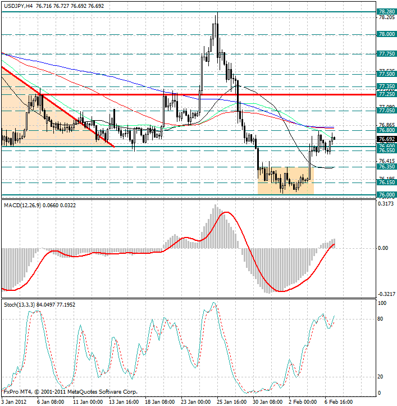Click the FxPro MT4 MetaQuotes copyright text
Viewport: 397px width, 406px height.
(70, 392)
